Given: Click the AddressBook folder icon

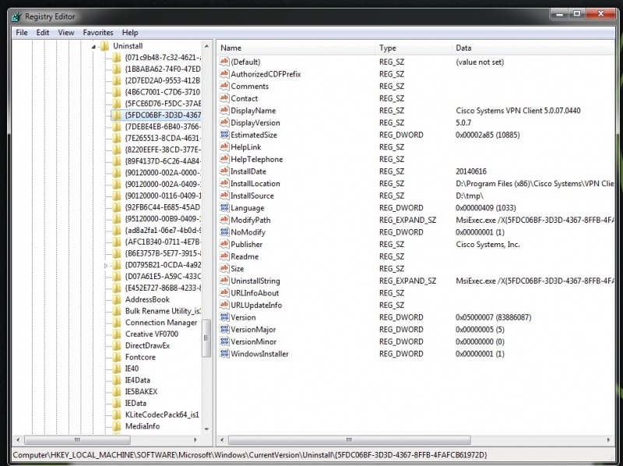Looking at the screenshot, I should point(116,299).
